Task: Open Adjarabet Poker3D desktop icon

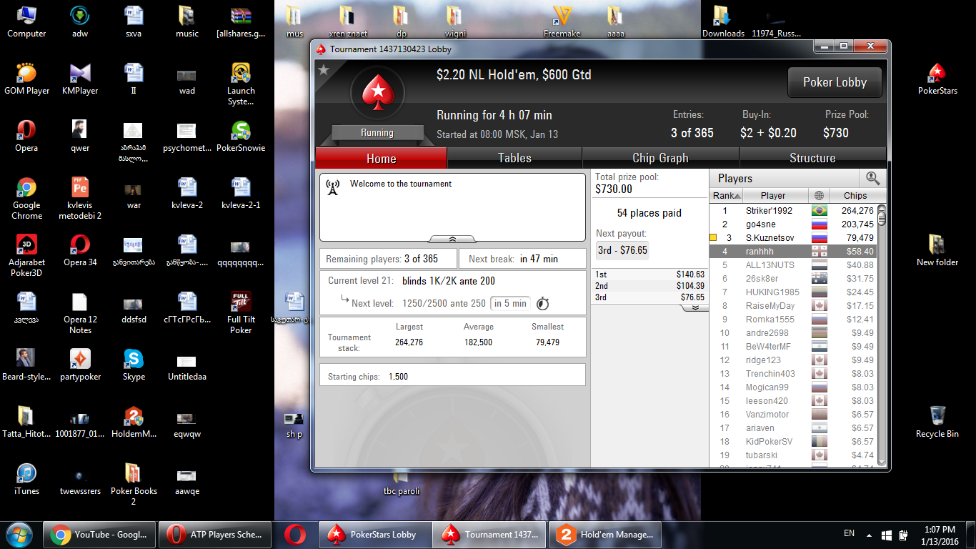Action: click(26, 256)
